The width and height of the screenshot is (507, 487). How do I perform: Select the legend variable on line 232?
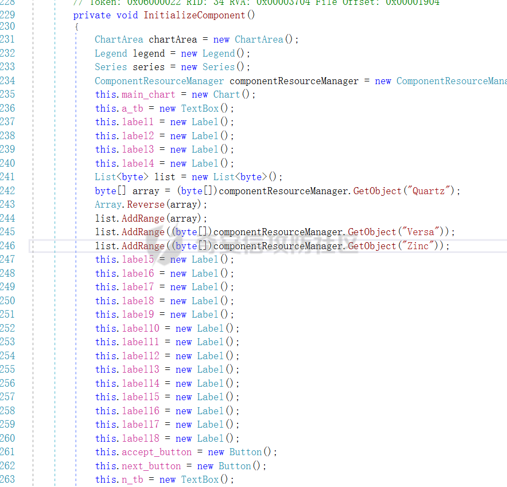point(148,53)
